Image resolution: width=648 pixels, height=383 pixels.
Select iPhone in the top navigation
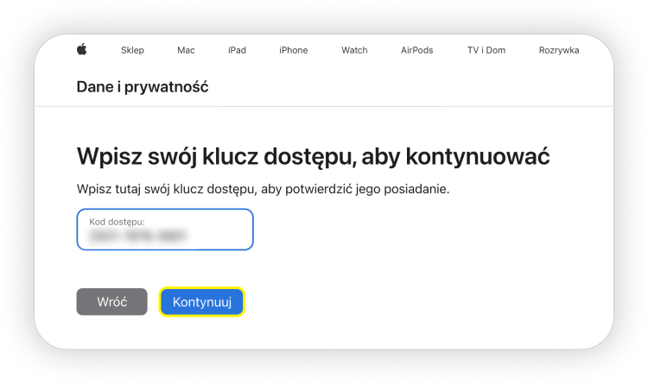pyautogui.click(x=294, y=50)
